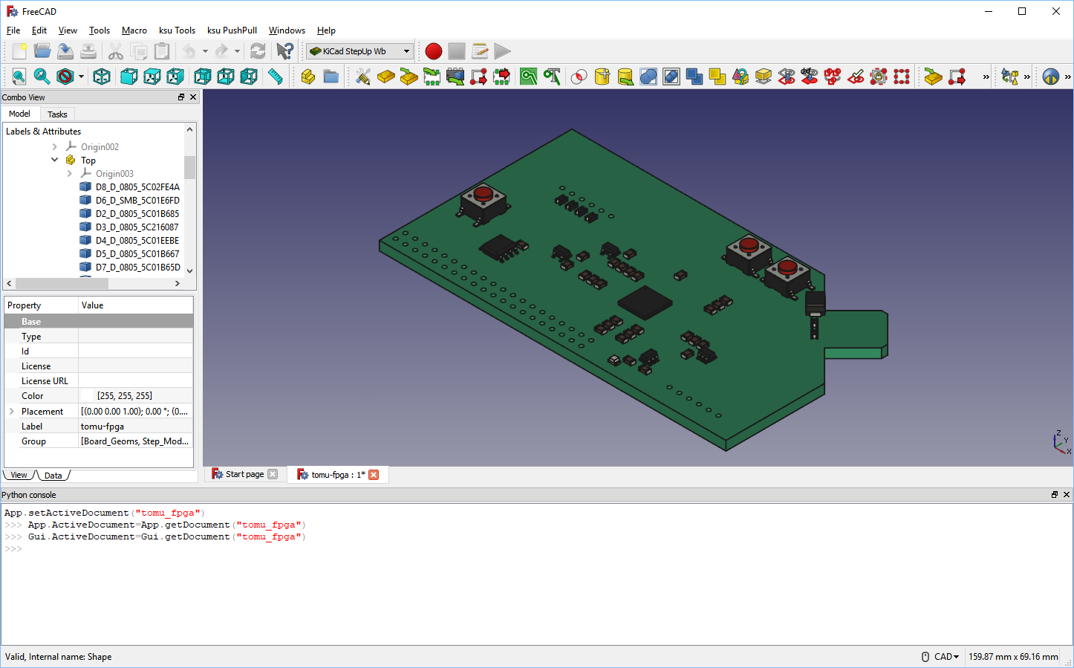Execute the macro with the green play icon
Image resolution: width=1074 pixels, height=668 pixels.
point(502,51)
